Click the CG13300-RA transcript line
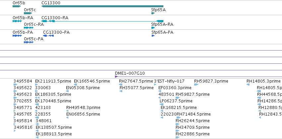Viewport: 282px width, 139px height. tap(102, 21)
